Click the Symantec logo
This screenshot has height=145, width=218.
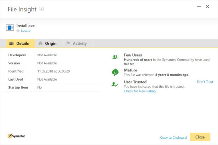(16, 136)
